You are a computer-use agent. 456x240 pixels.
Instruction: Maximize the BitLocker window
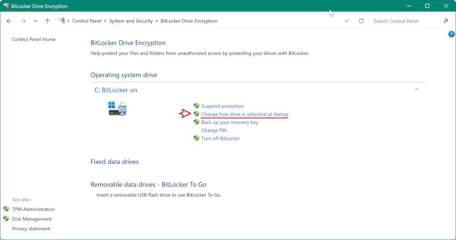[427, 6]
